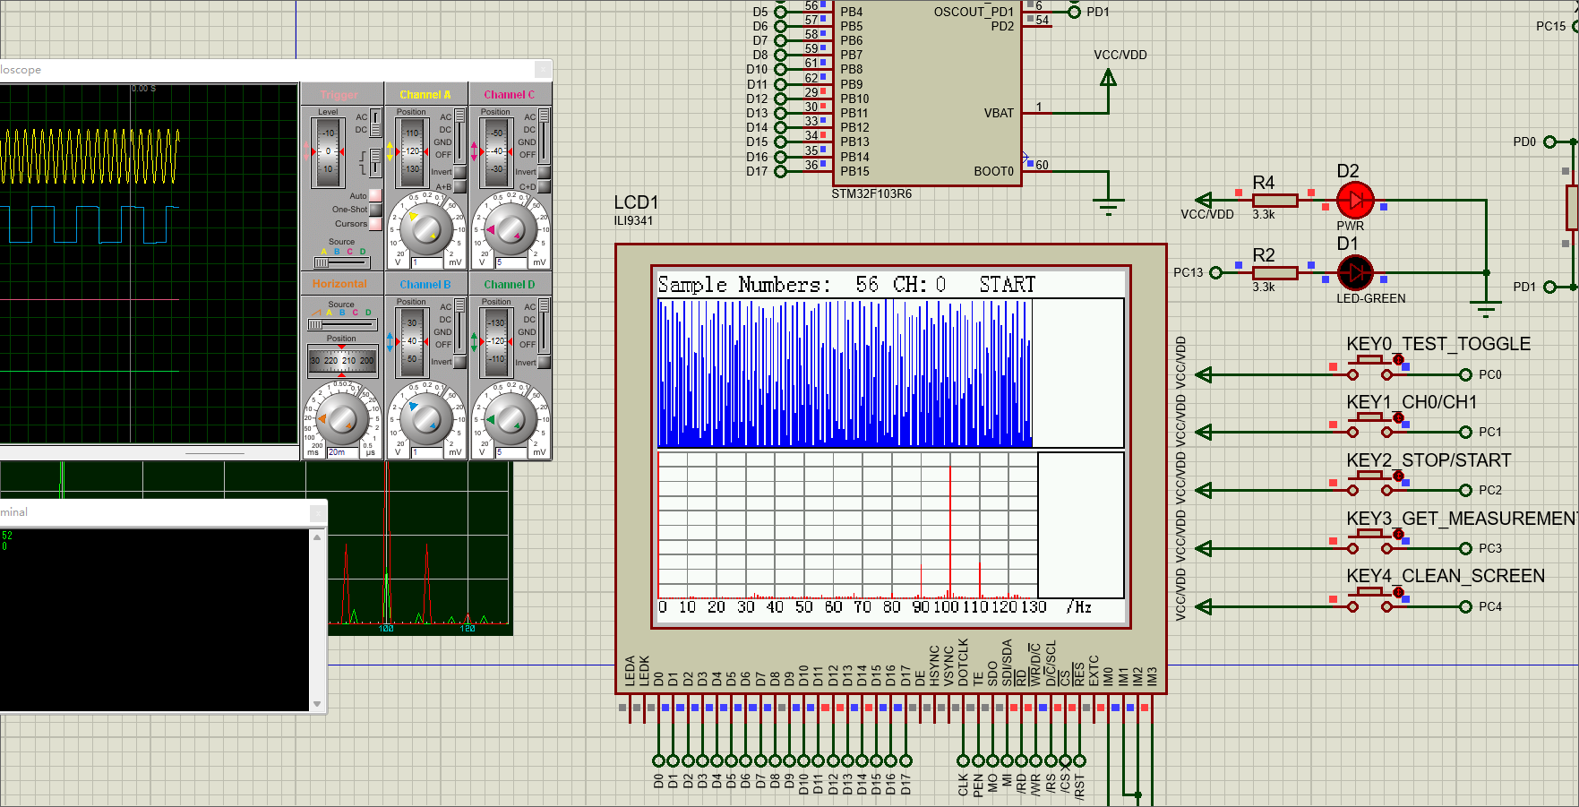Click the Channel D volts input field

[511, 452]
